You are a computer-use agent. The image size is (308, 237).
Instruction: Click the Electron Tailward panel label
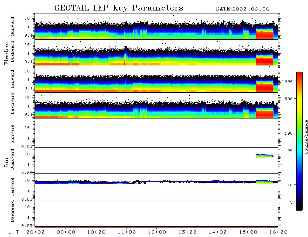pyautogui.click(x=12, y=79)
